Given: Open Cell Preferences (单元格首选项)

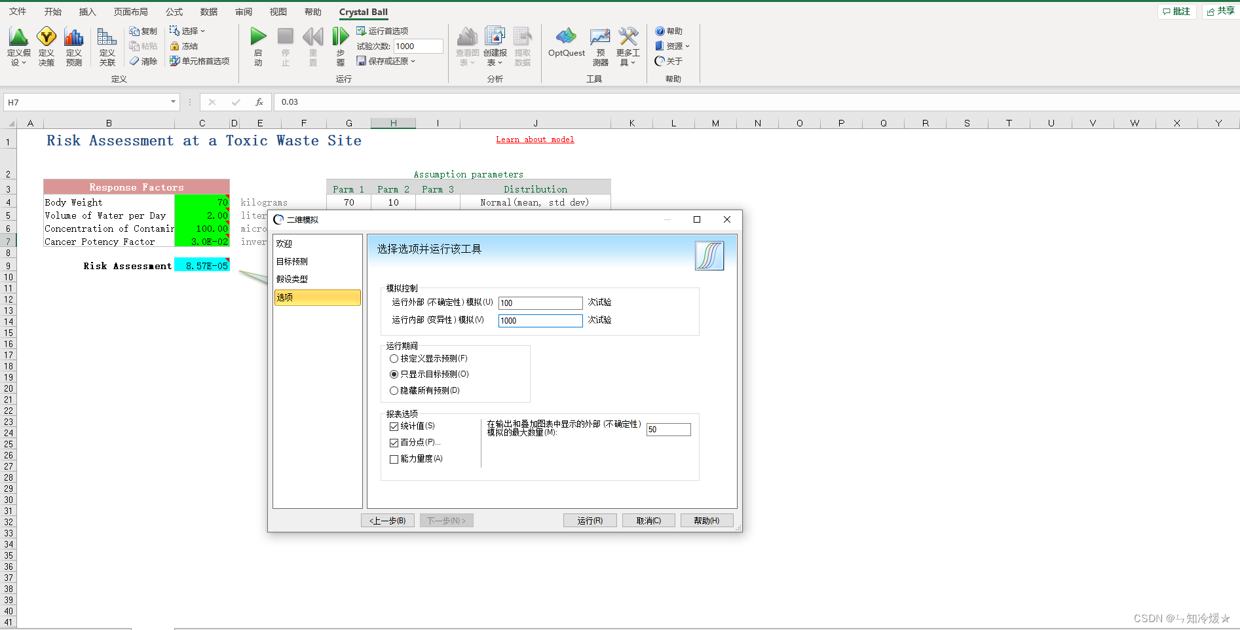Looking at the screenshot, I should pyautogui.click(x=200, y=62).
